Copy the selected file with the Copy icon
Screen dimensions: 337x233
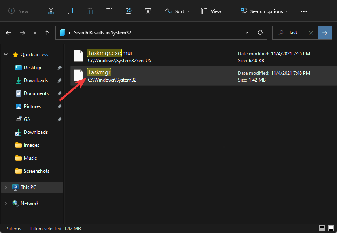[x=70, y=11]
